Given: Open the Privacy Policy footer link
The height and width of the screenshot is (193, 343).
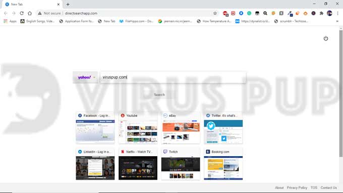Looking at the screenshot, I should (297, 188).
